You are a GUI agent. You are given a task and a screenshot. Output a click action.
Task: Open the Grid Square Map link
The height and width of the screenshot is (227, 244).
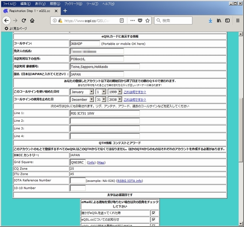(101, 162)
